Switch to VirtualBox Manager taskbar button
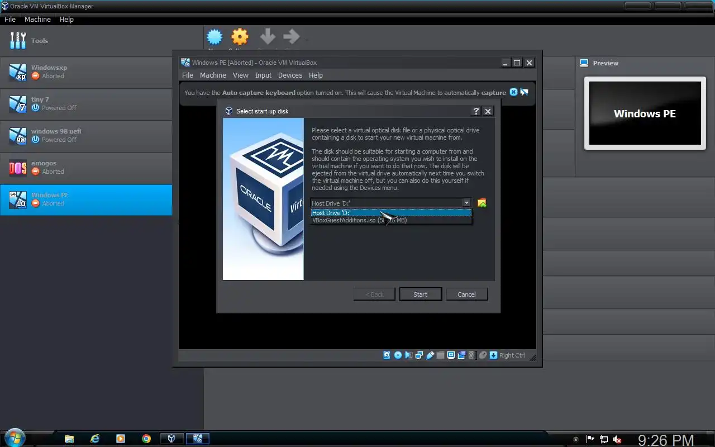This screenshot has width=715, height=447. click(x=172, y=439)
